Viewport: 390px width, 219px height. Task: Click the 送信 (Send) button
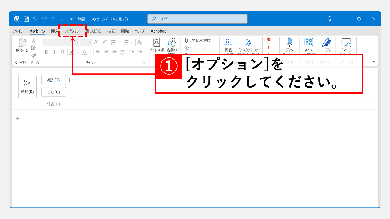pyautogui.click(x=27, y=86)
